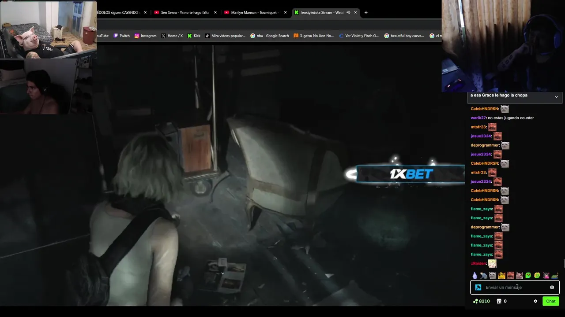Click the blue-lit headset webcam overlay
The width and height of the screenshot is (565, 317).
503,46
